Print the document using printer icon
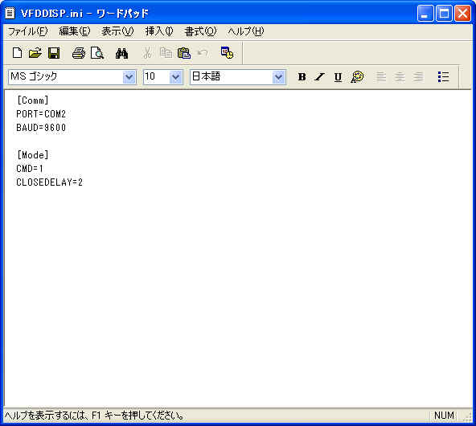Image resolution: width=476 pixels, height=426 pixels. tap(79, 53)
